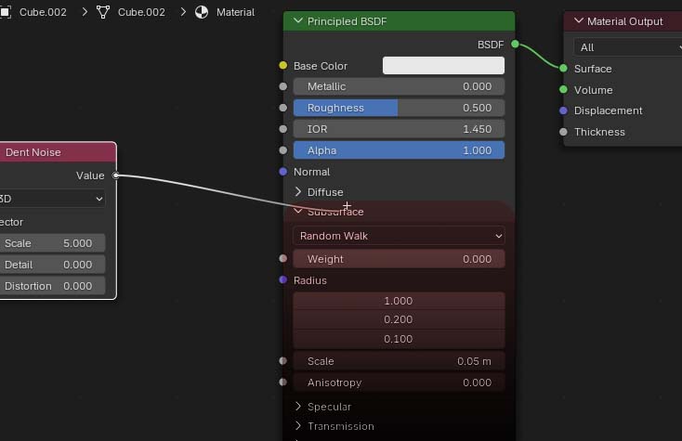Click the Alpha input socket
The height and width of the screenshot is (441, 682).
coord(283,150)
